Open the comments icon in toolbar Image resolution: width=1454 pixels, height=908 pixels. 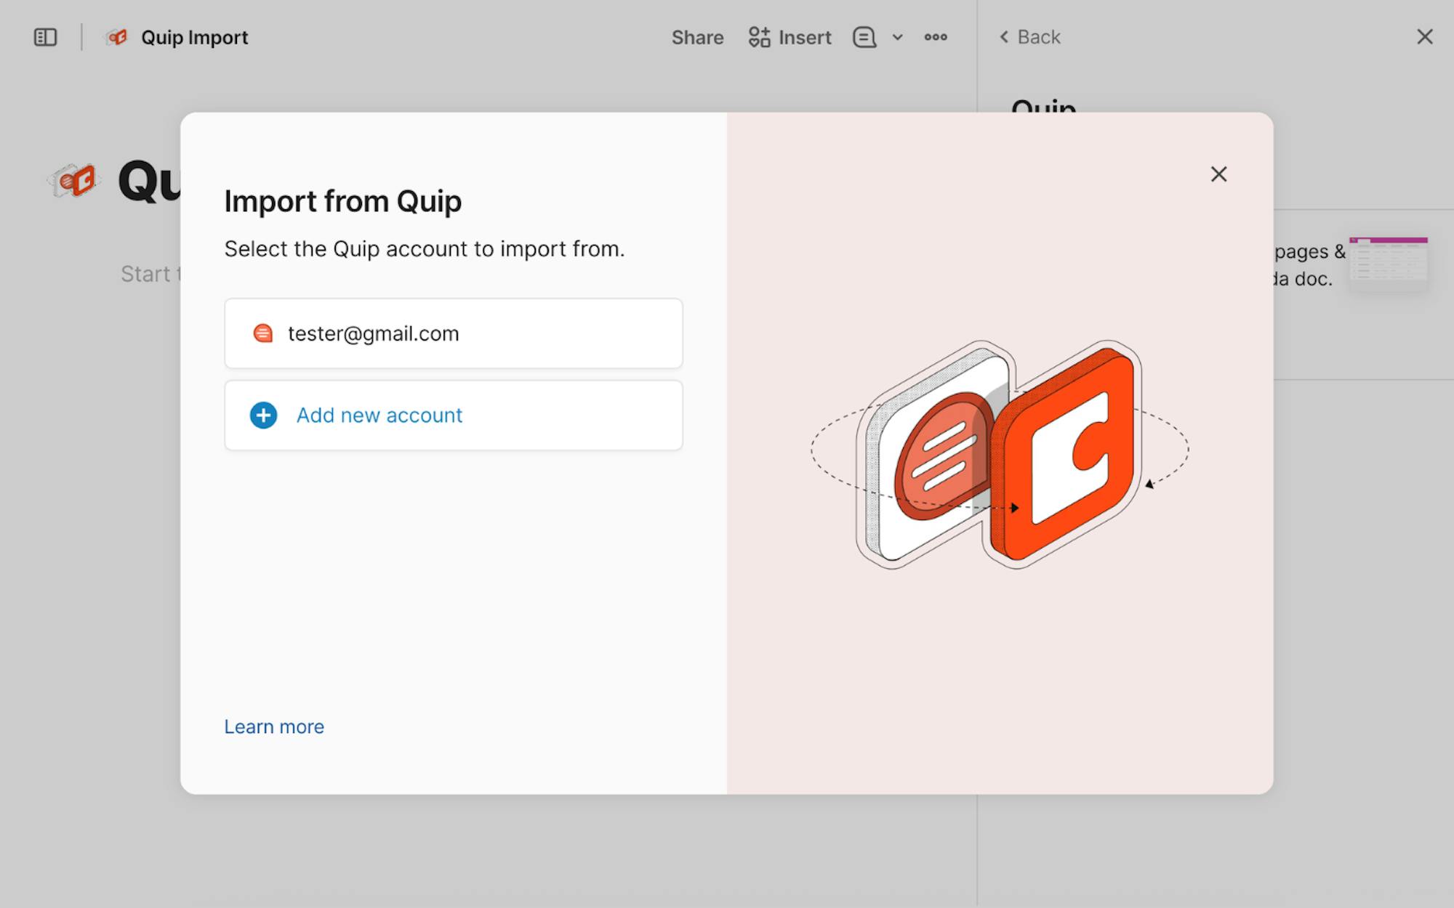tap(864, 37)
